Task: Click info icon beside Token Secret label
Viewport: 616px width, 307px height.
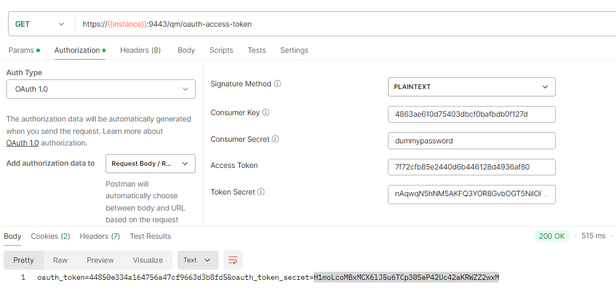Action: click(261, 192)
